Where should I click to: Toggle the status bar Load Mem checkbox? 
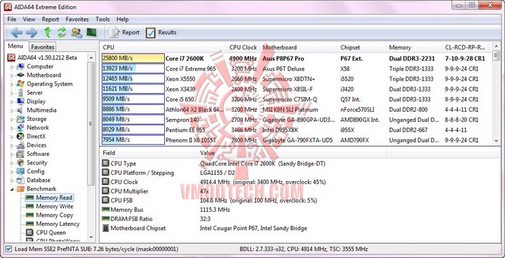[8, 249]
